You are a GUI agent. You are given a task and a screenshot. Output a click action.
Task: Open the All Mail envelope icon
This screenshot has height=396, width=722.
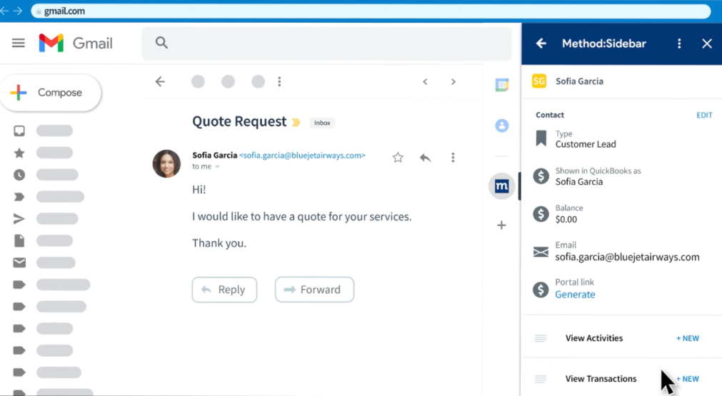point(19,263)
